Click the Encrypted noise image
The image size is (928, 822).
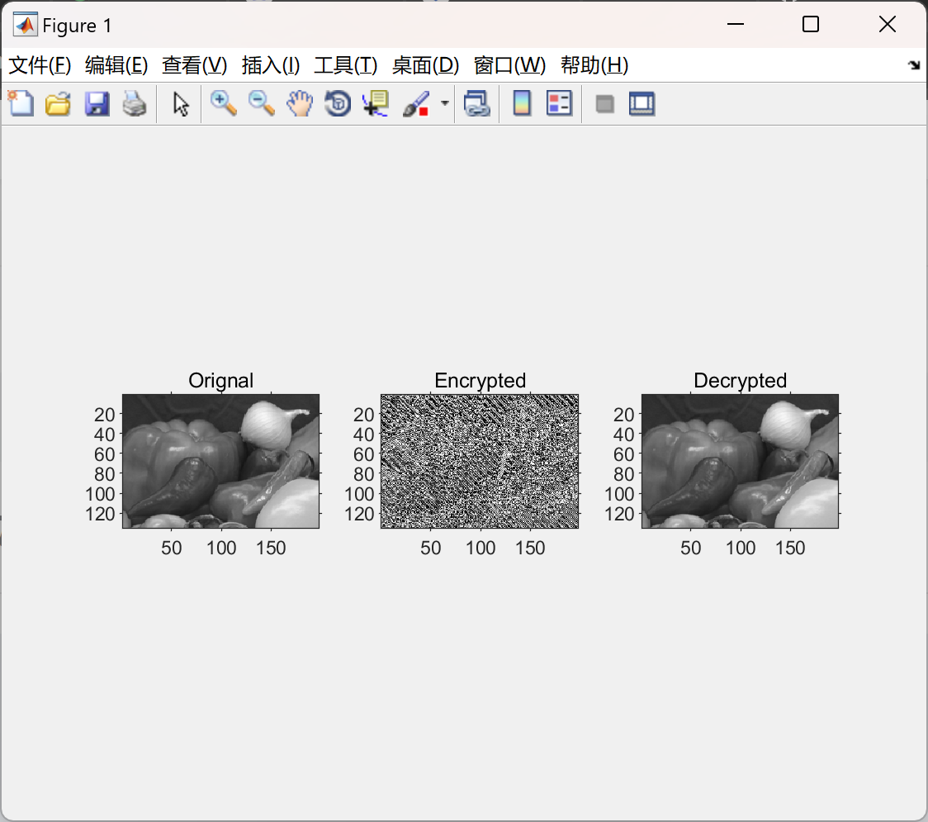tap(480, 461)
